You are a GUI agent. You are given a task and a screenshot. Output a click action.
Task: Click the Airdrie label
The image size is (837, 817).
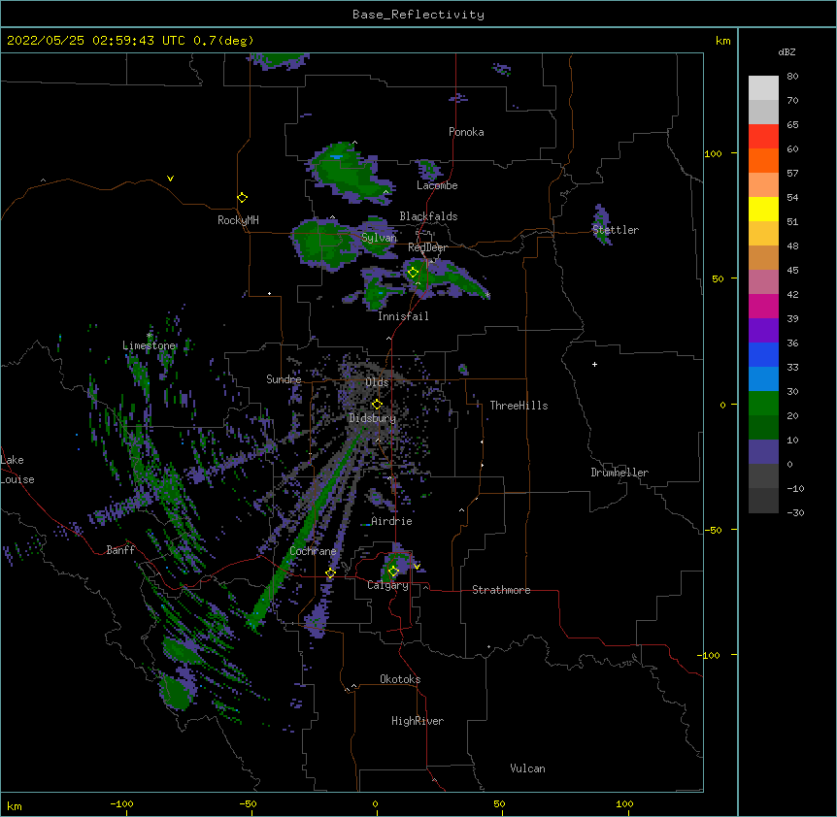click(392, 521)
